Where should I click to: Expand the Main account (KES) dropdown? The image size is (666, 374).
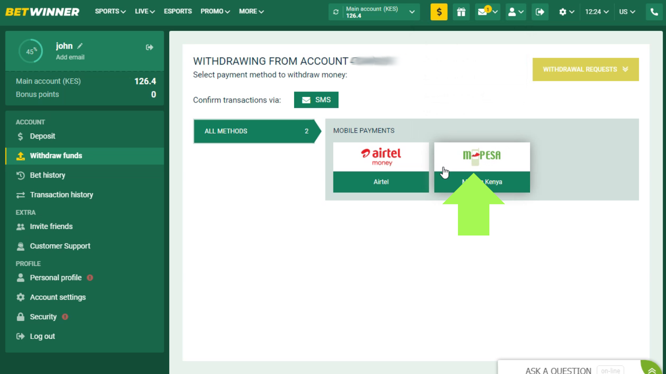[411, 12]
